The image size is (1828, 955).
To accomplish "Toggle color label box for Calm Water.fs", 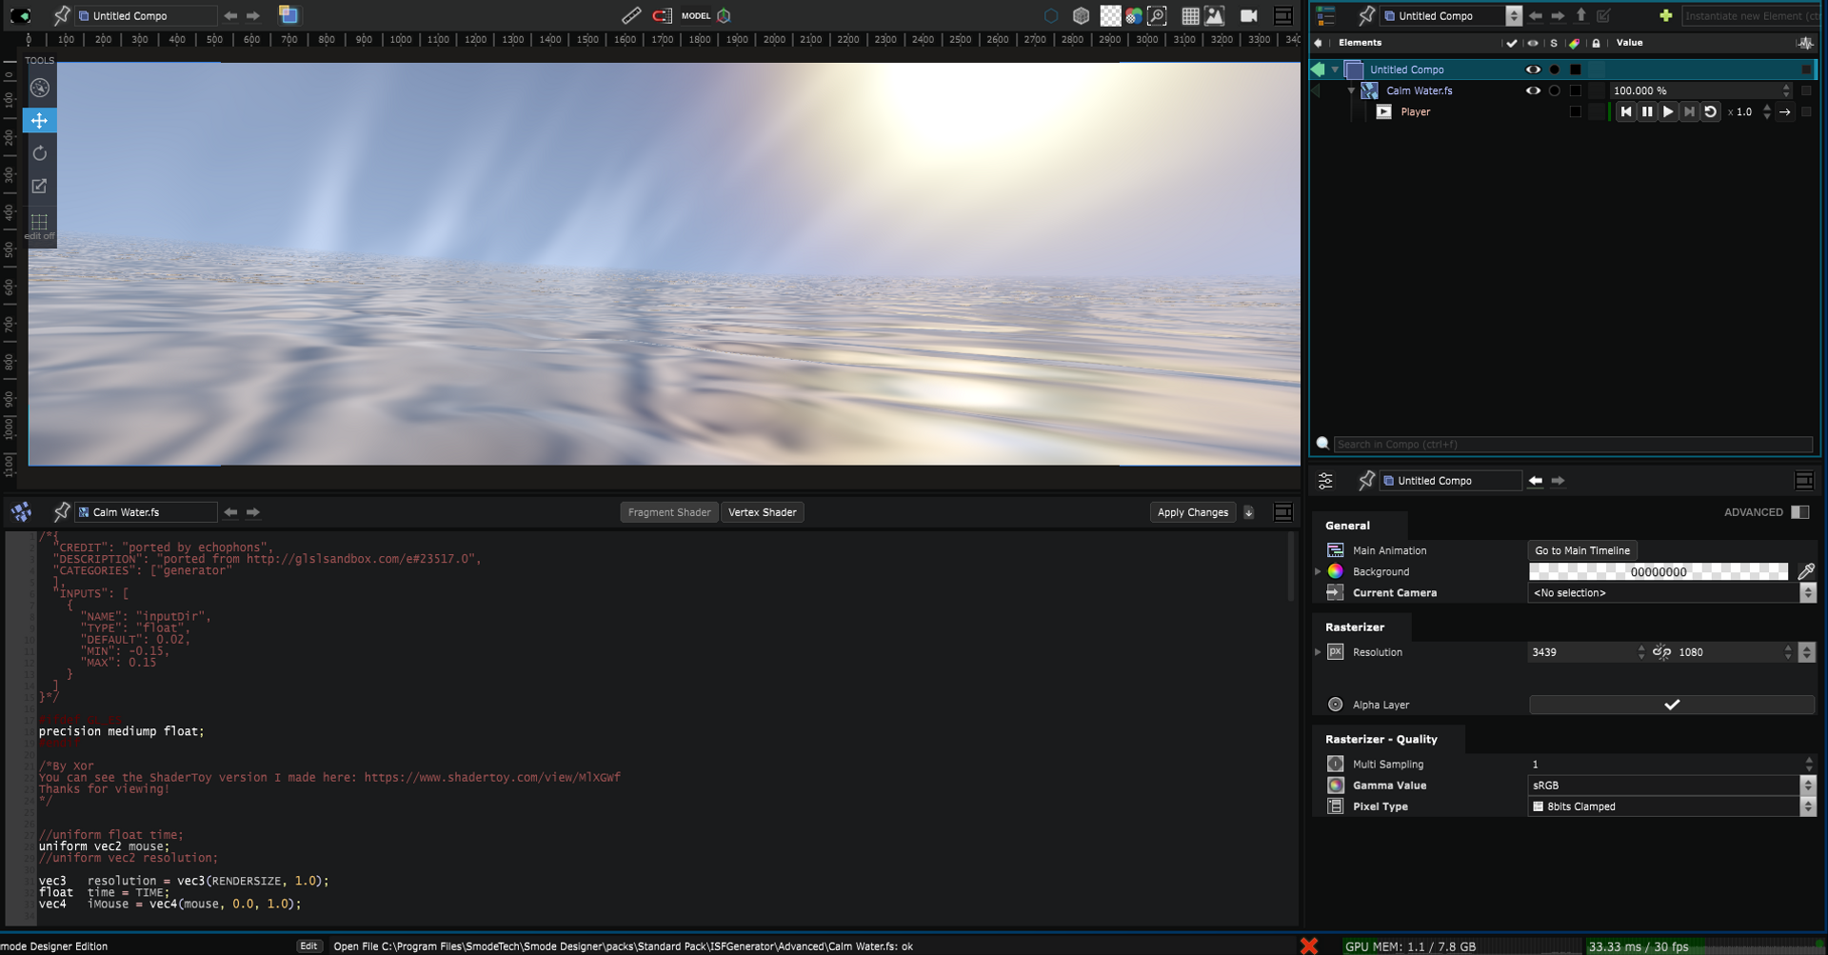I will coord(1576,90).
